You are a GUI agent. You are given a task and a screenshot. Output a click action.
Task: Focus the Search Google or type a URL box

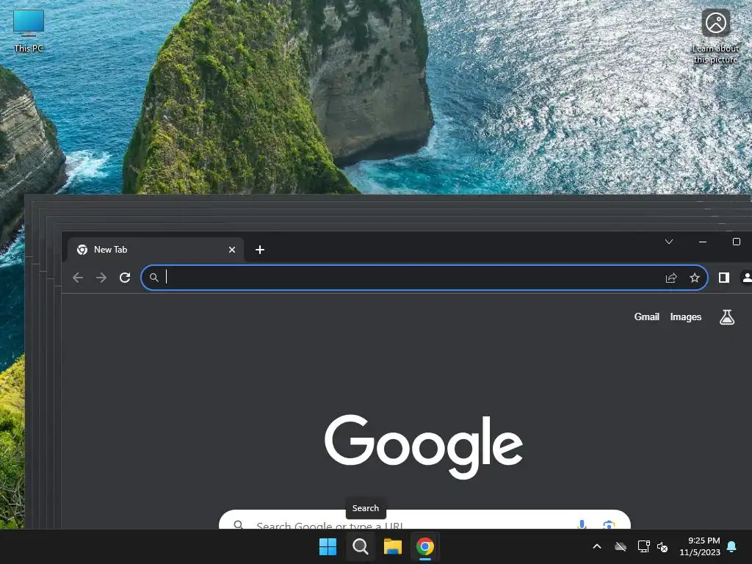point(424,520)
